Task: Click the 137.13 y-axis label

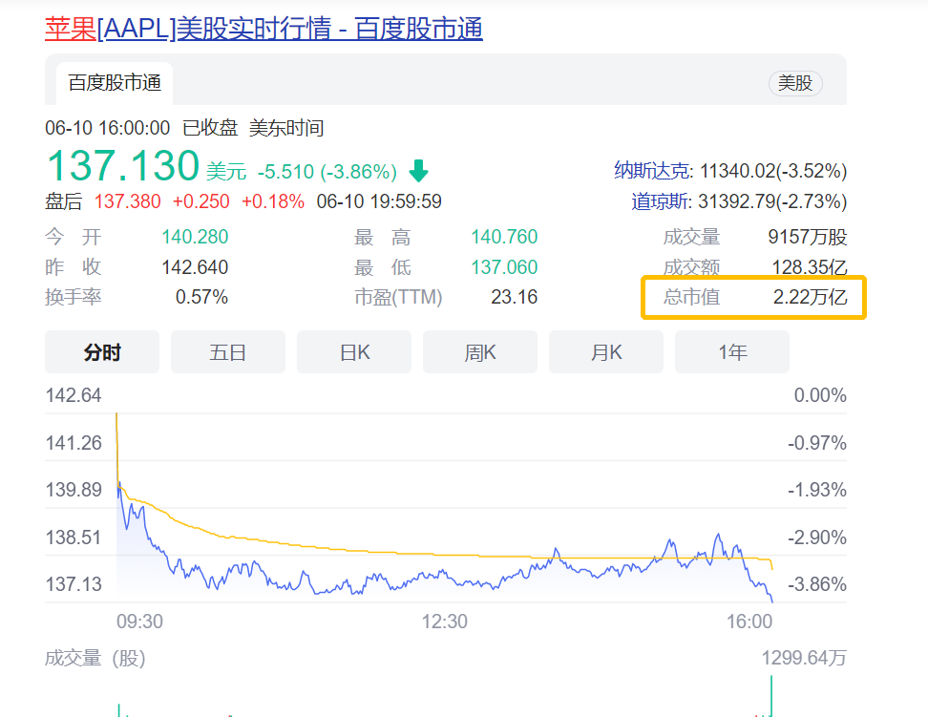Action: [x=74, y=584]
